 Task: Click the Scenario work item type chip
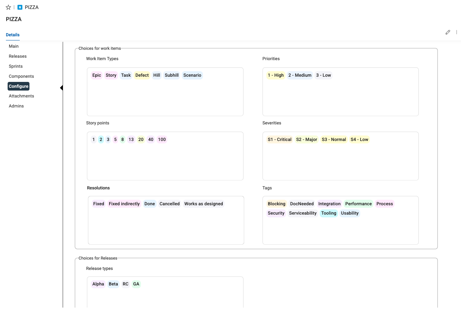192,75
